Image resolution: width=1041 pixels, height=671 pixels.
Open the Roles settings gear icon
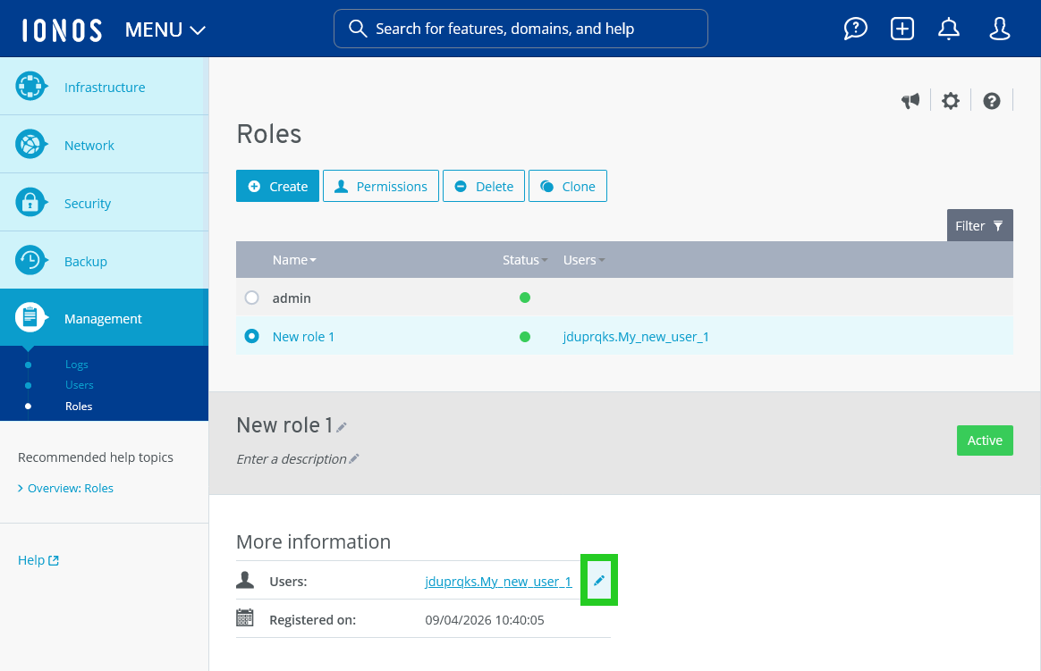tap(950, 100)
